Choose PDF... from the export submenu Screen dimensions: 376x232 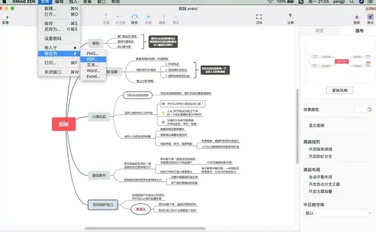[x=93, y=59]
